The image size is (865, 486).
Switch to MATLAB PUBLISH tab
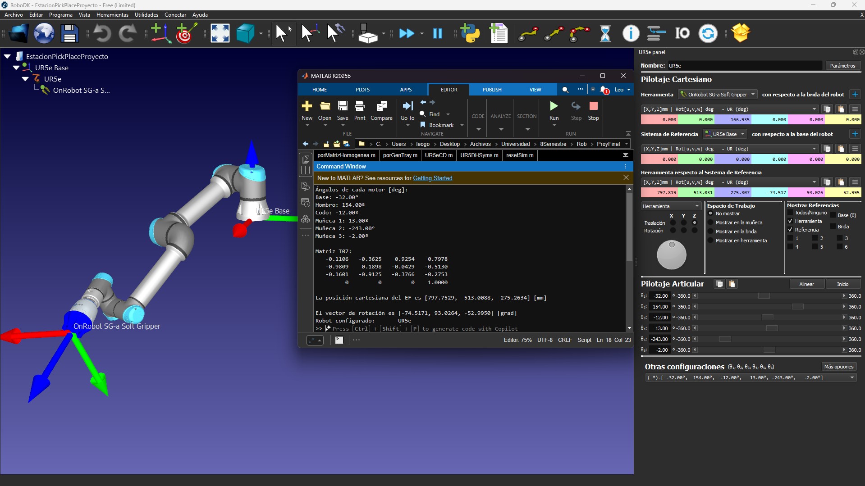point(492,90)
